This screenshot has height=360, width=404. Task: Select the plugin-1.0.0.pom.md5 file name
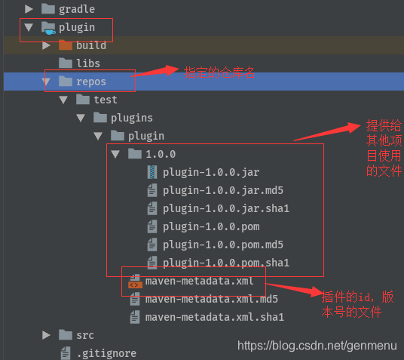[x=223, y=245]
